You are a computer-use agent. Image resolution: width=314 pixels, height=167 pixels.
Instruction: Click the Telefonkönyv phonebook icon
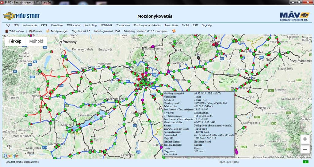click(7, 31)
